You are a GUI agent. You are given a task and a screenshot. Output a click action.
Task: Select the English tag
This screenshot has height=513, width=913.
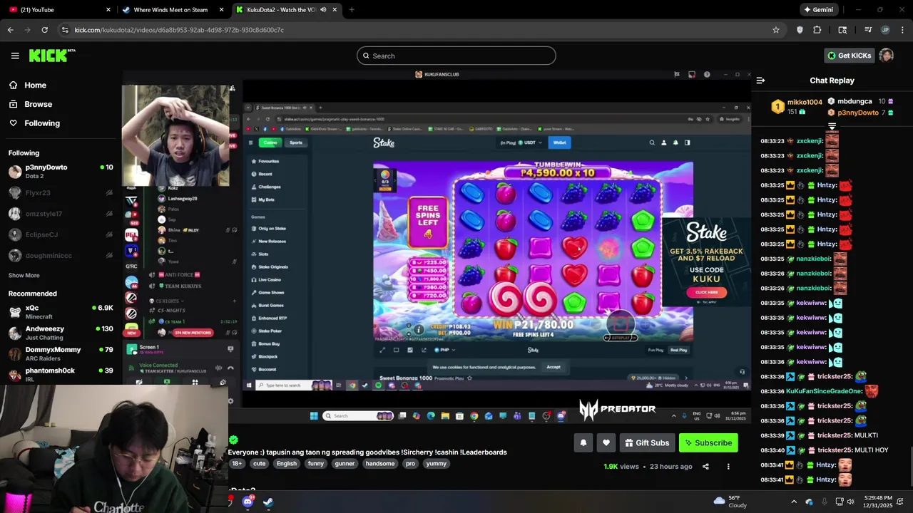click(287, 463)
